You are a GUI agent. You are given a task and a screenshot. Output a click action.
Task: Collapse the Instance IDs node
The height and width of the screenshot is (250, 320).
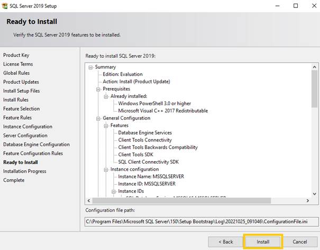(113, 191)
